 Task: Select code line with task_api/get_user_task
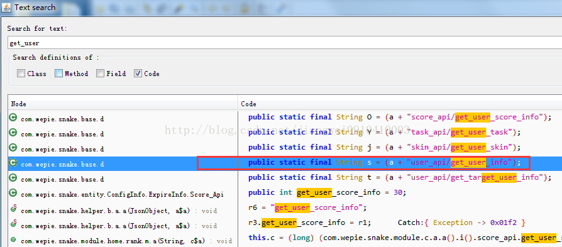click(x=384, y=132)
